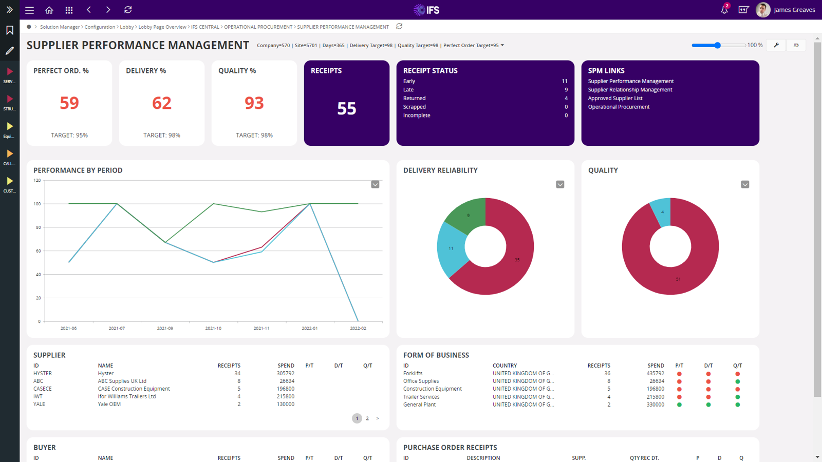Open the Perfect Ord. % 59 tile
822x462 pixels.
[69, 103]
